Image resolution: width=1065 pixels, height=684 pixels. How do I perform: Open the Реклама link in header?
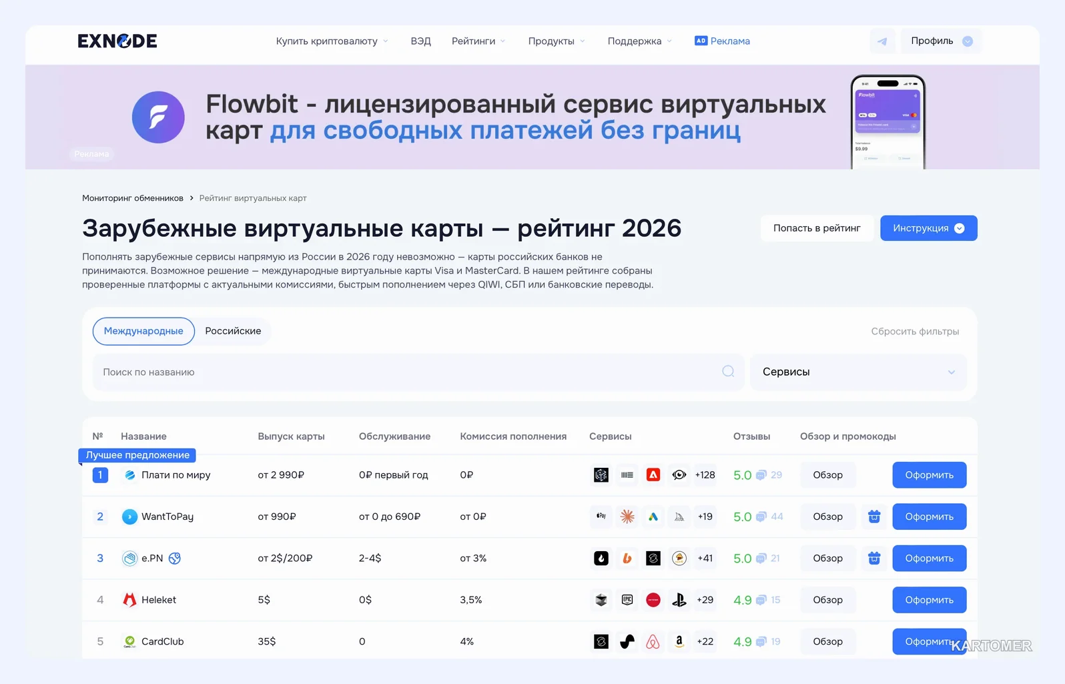[722, 41]
